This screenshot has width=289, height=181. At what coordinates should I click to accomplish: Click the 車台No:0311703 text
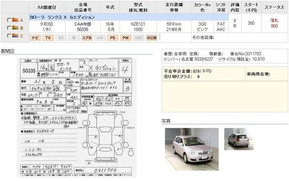click(246, 54)
